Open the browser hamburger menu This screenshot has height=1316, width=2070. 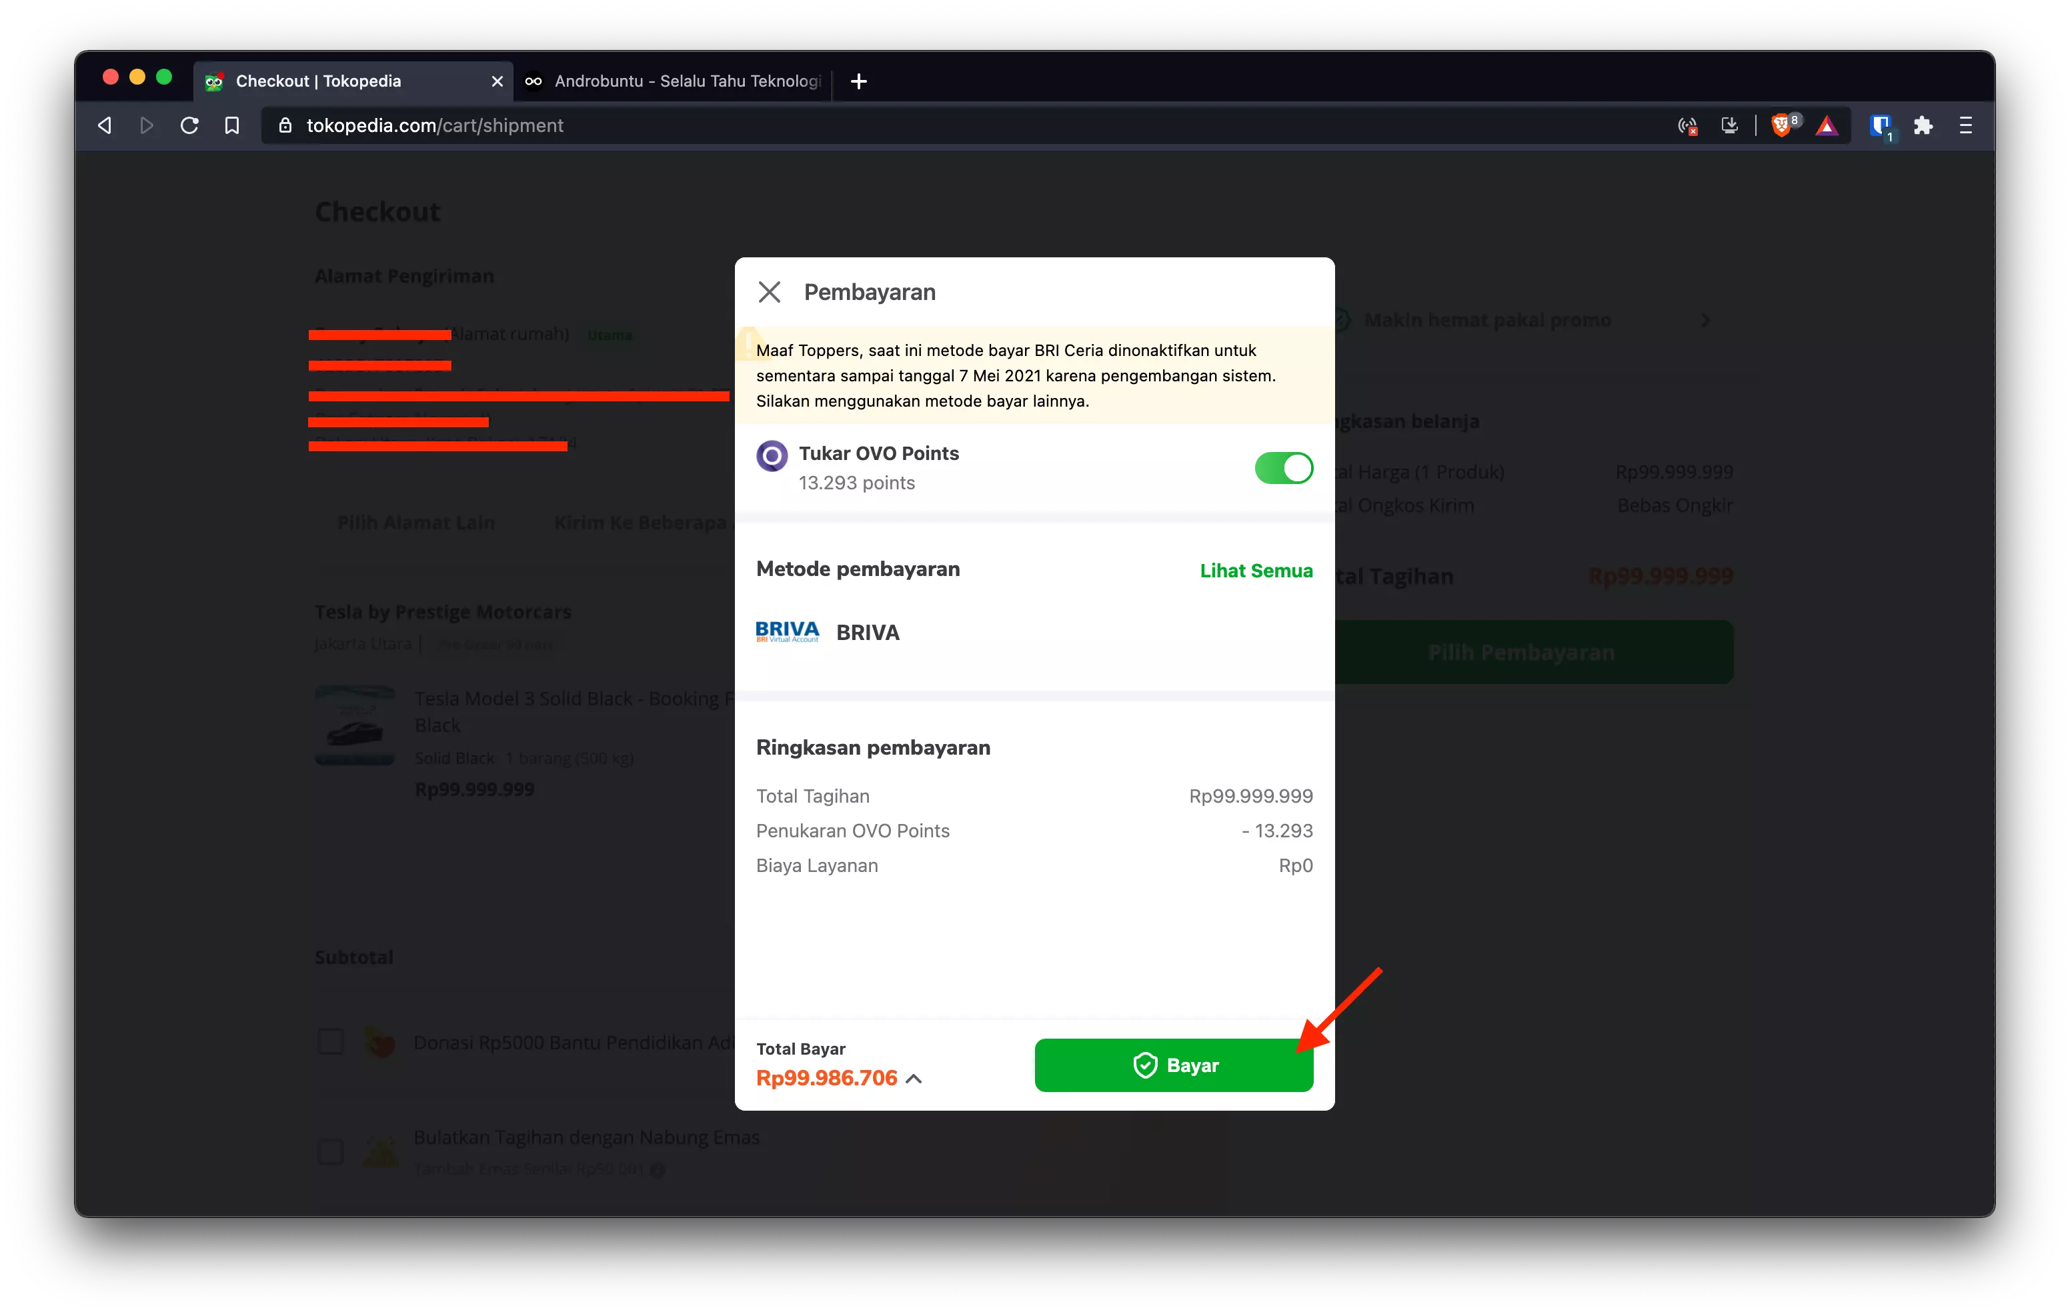(1965, 125)
